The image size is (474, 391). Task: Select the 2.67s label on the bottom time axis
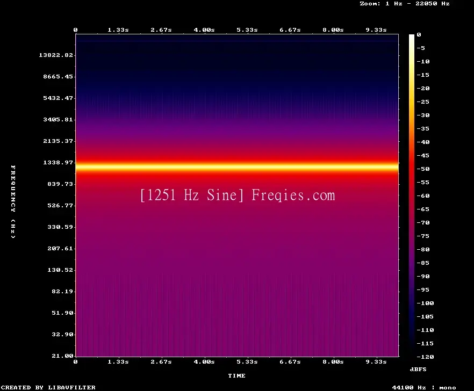point(161,361)
